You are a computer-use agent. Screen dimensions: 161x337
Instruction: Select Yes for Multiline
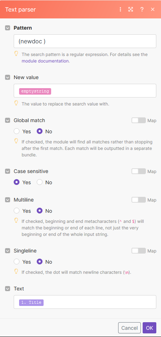(17, 211)
